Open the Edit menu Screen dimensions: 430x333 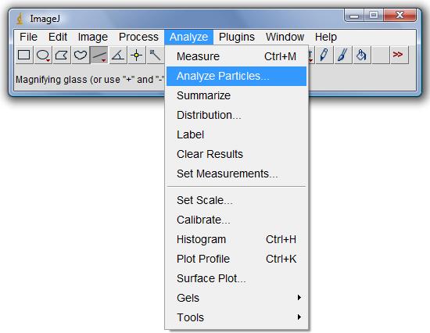pos(58,37)
